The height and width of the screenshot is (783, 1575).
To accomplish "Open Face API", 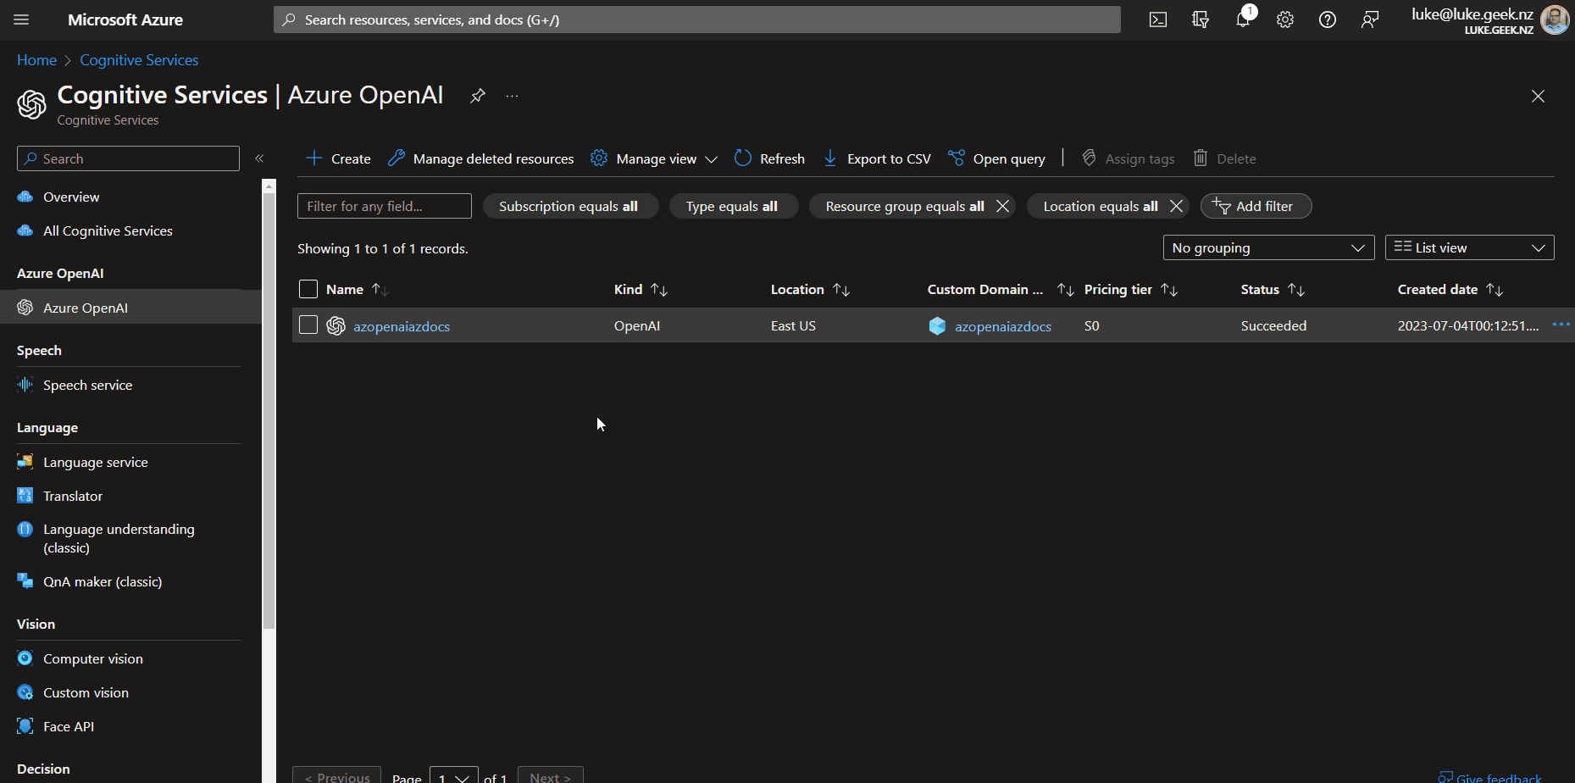I will point(69,726).
